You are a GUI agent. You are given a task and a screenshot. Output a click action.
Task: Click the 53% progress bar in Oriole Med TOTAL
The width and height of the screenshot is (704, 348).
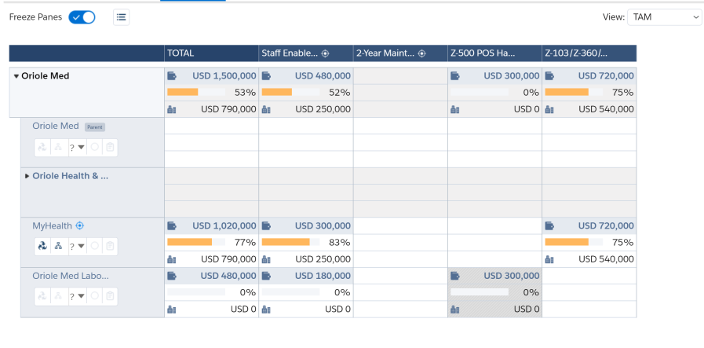click(196, 92)
